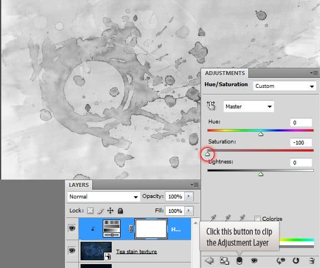Hide the Hue/Saturation adjustment layer
The width and height of the screenshot is (320, 268).
72,228
